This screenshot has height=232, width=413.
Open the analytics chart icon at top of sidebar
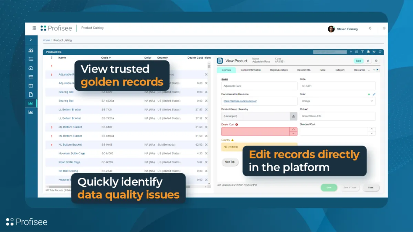pos(31,51)
